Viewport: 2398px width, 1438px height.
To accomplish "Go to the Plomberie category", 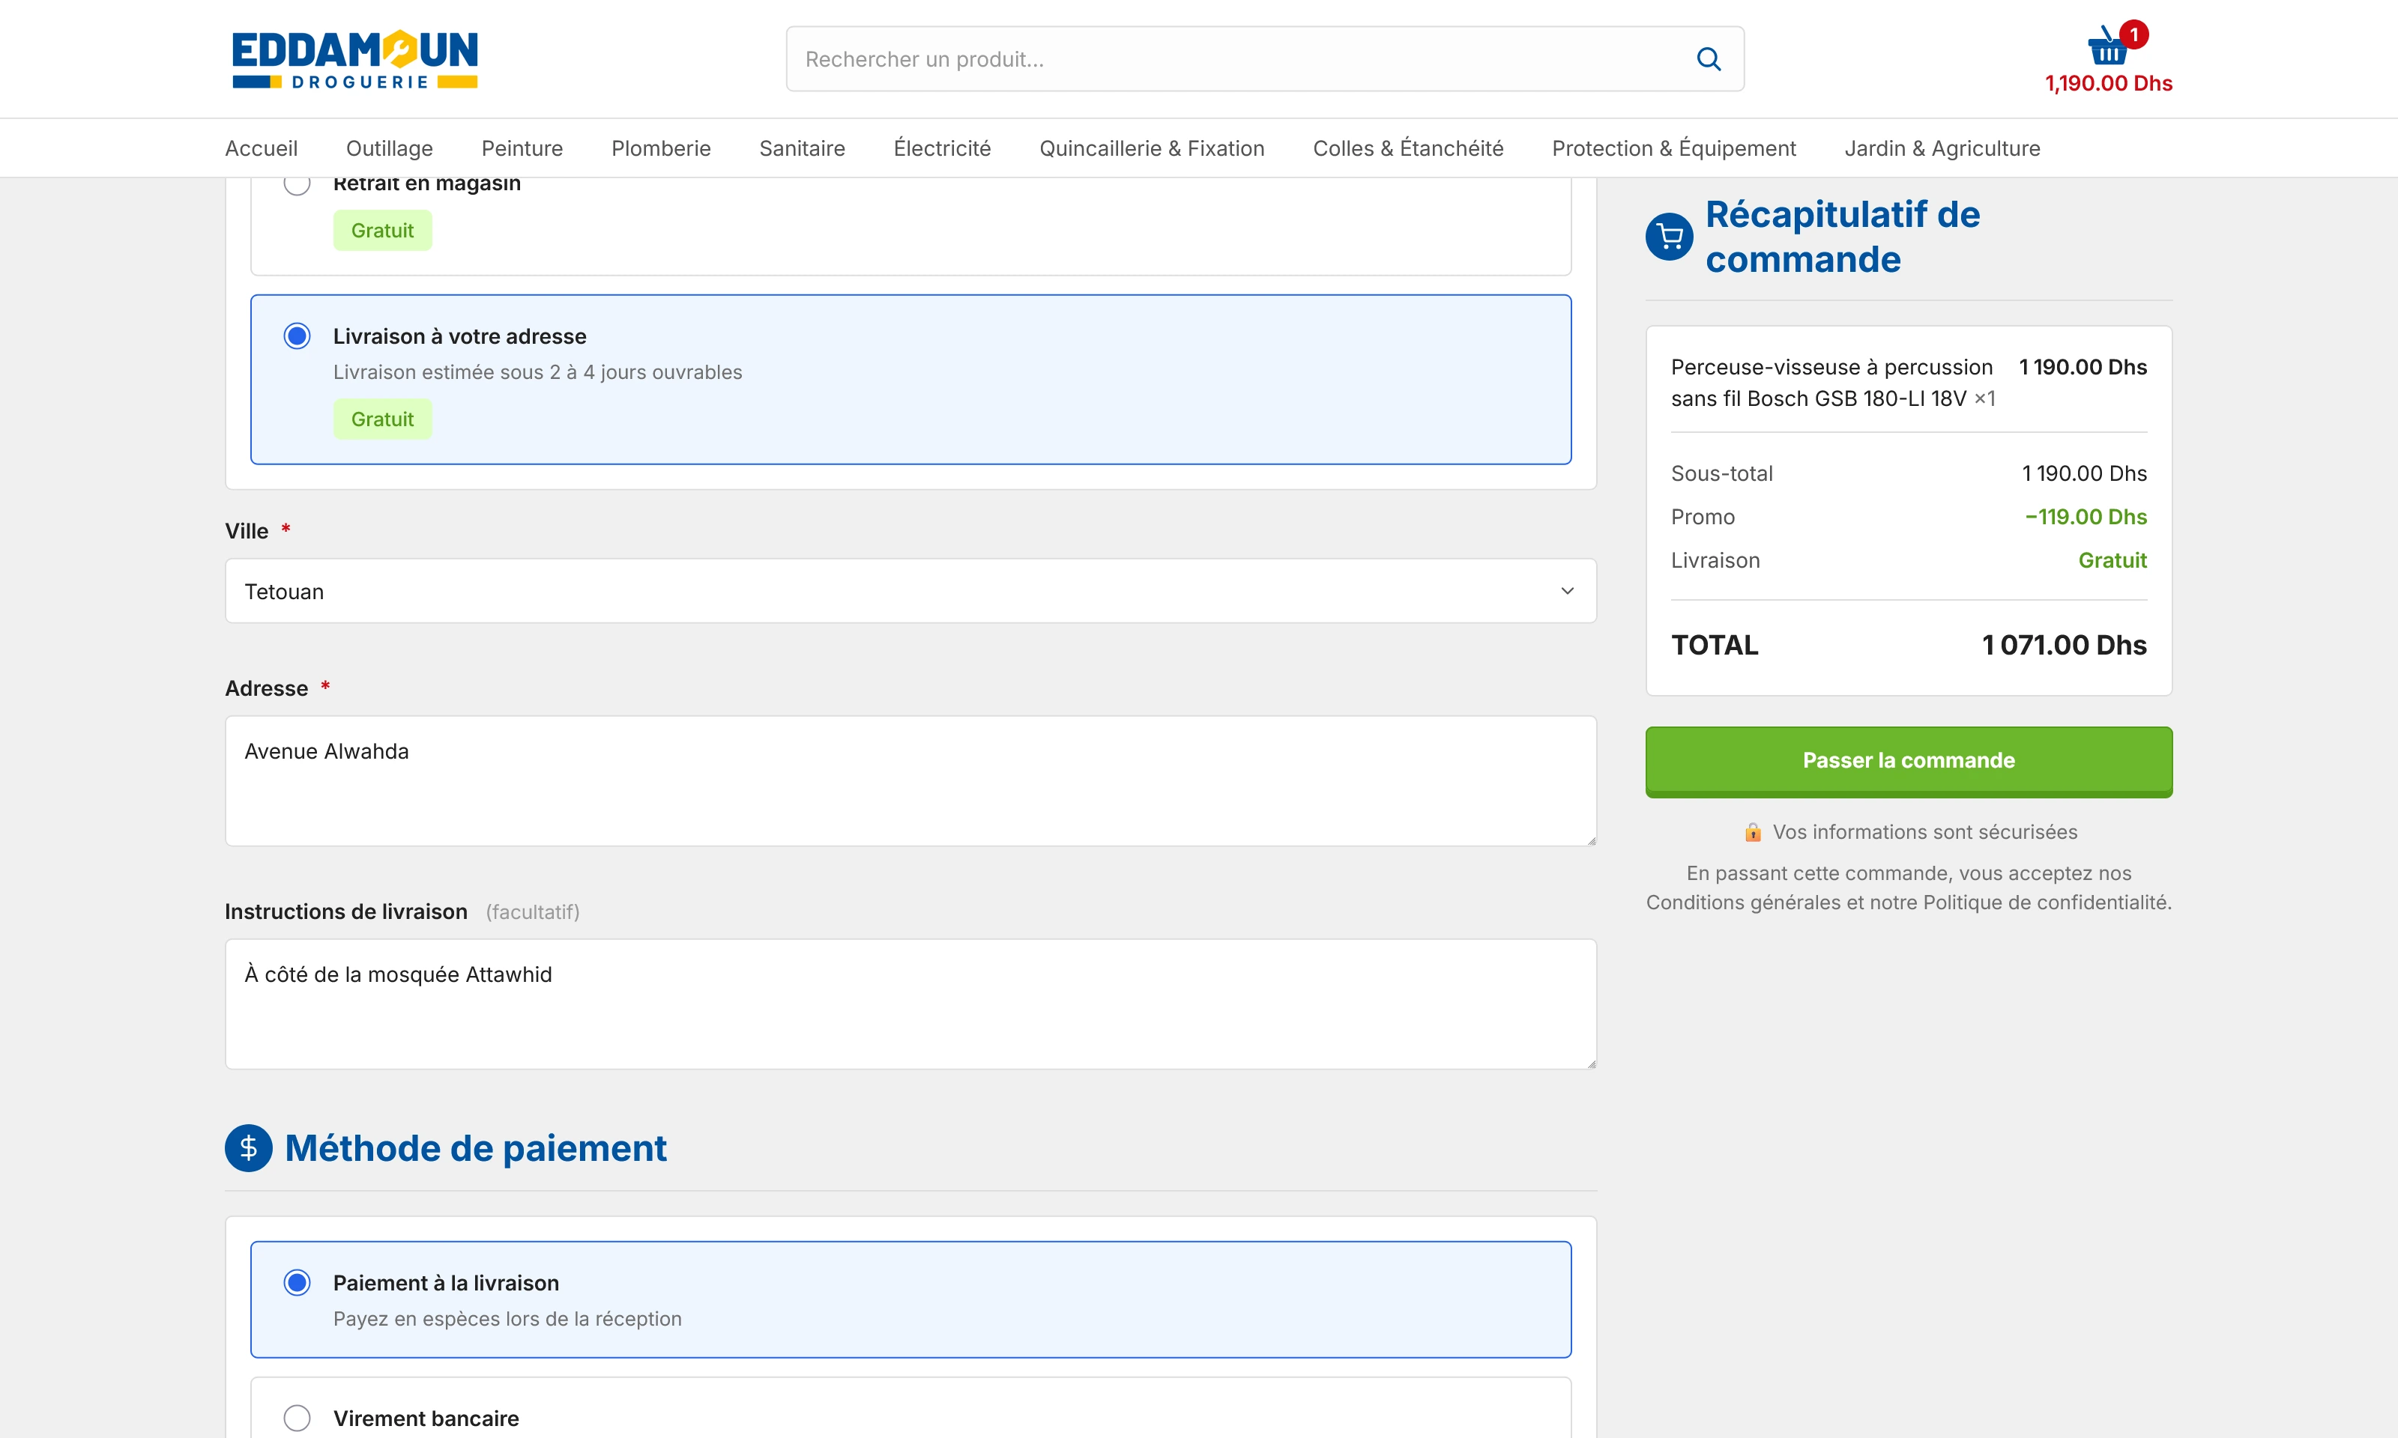I will (661, 148).
